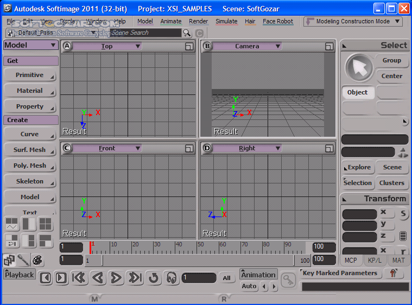Select the four-pane grid layout icon
412x305 pixels.
pyautogui.click(x=45, y=224)
